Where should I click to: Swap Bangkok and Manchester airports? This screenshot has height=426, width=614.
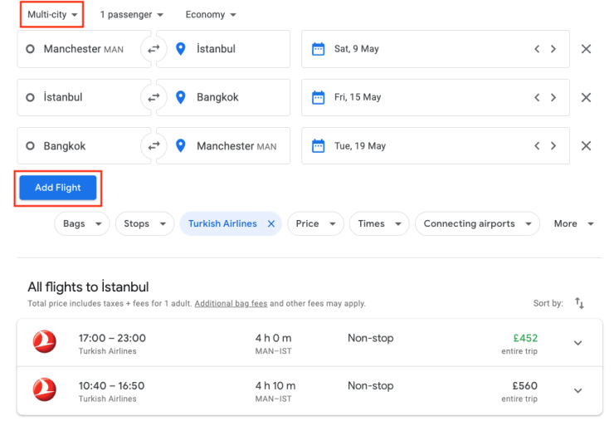pyautogui.click(x=153, y=146)
